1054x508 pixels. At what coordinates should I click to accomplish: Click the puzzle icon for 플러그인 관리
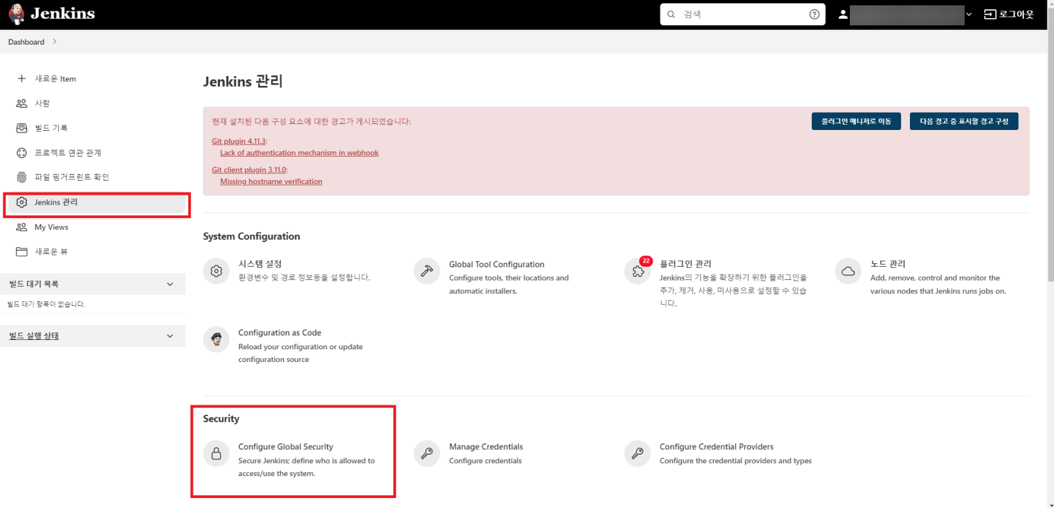point(638,271)
